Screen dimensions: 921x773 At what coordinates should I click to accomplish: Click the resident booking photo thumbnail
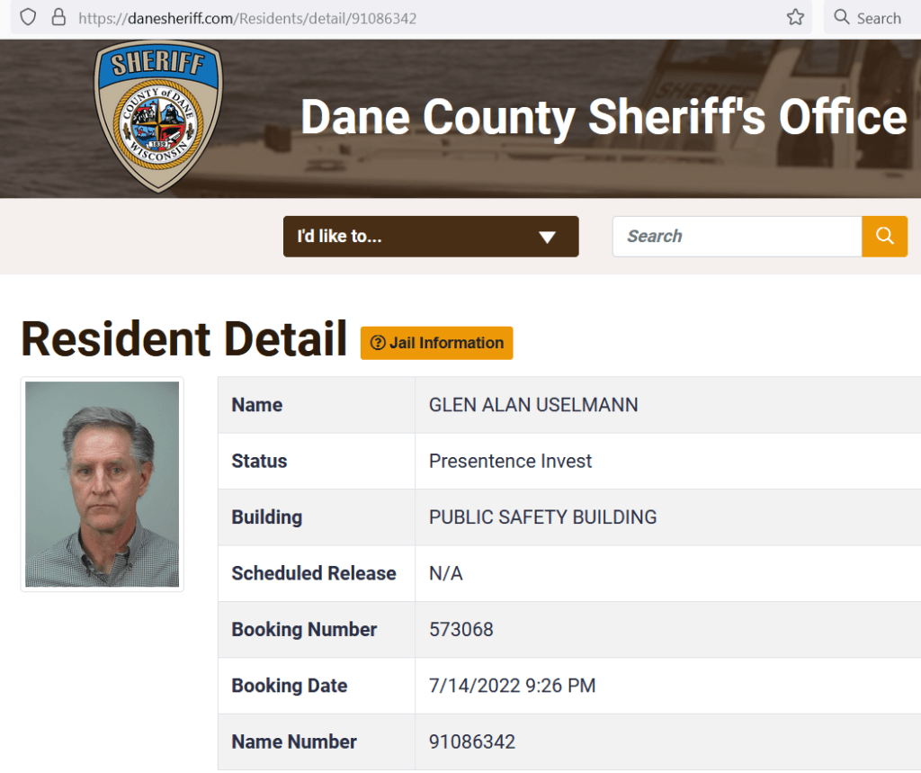tap(103, 484)
